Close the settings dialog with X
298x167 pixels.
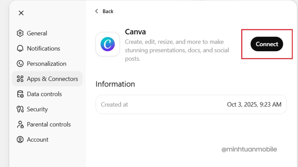click(21, 13)
